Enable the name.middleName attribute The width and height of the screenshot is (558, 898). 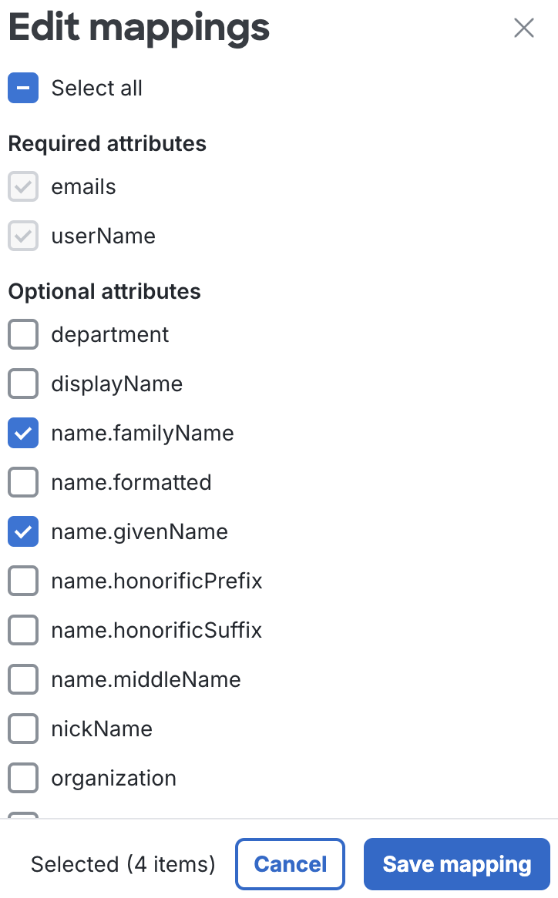[x=23, y=679]
